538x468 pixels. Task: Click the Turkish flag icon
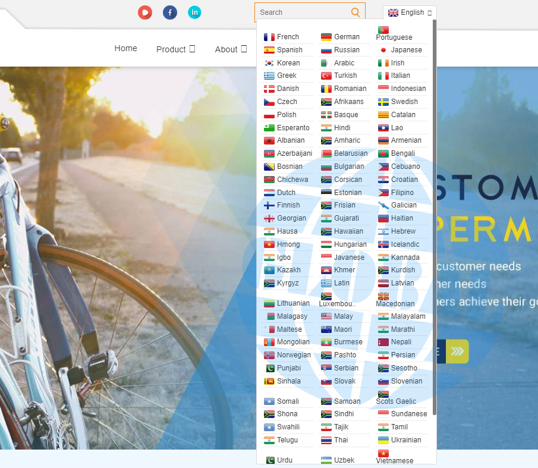click(326, 76)
